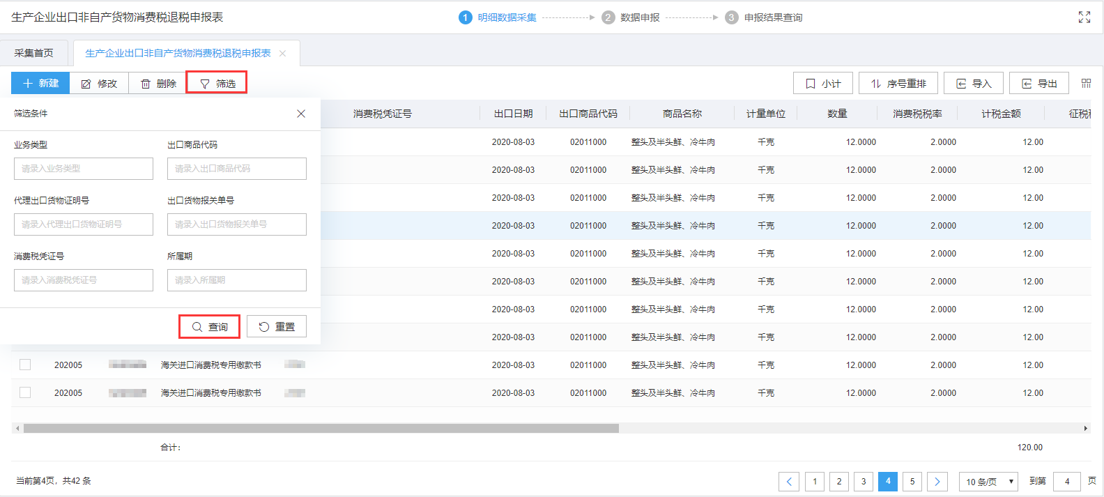Tick the checkbox in the last table row

[25, 392]
